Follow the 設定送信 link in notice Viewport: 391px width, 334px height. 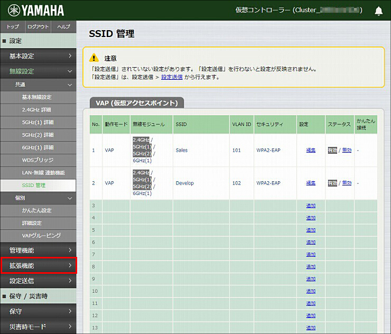(172, 77)
